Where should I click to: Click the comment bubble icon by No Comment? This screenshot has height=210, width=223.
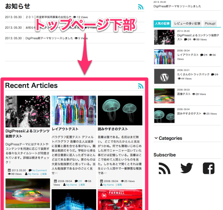[30, 170]
